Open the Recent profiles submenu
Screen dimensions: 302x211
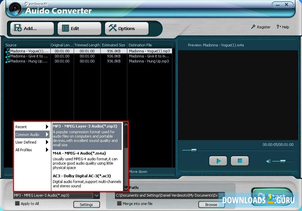32,127
